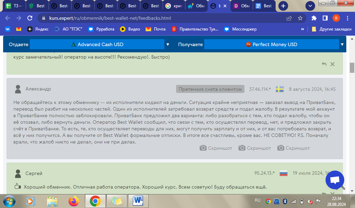This screenshot has width=355, height=208.
Task: Click the muted volume tray icon
Action: [310, 201]
